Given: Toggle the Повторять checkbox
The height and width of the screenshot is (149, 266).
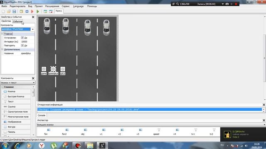Looking at the screenshot, I should [22, 46].
